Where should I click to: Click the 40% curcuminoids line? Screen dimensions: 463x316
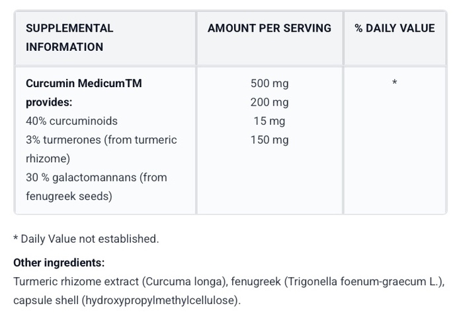(71, 121)
